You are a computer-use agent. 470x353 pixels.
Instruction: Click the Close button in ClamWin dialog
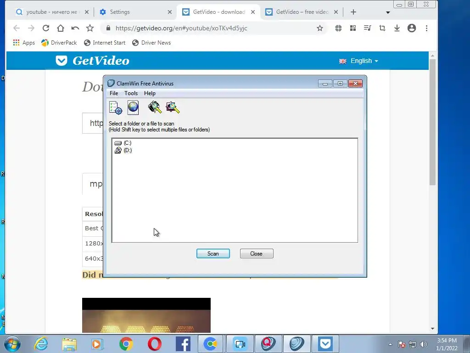click(x=257, y=254)
